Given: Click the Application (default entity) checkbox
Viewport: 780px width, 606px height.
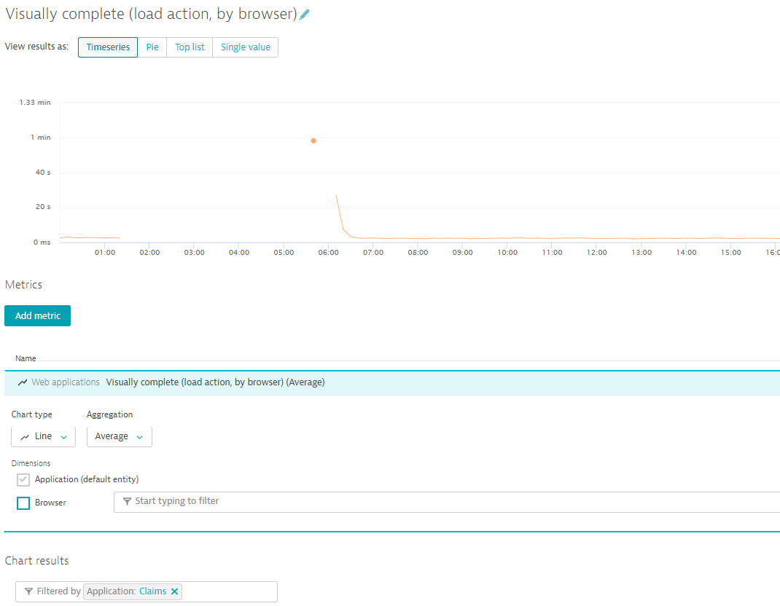Looking at the screenshot, I should (x=23, y=480).
